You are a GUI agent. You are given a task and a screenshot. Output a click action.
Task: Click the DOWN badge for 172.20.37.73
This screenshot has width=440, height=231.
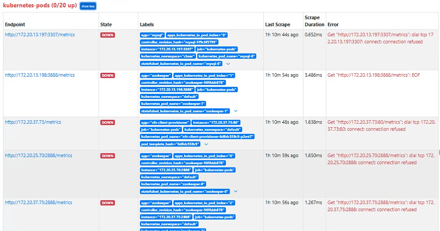tap(107, 123)
